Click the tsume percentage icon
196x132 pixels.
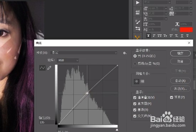(145, 19)
